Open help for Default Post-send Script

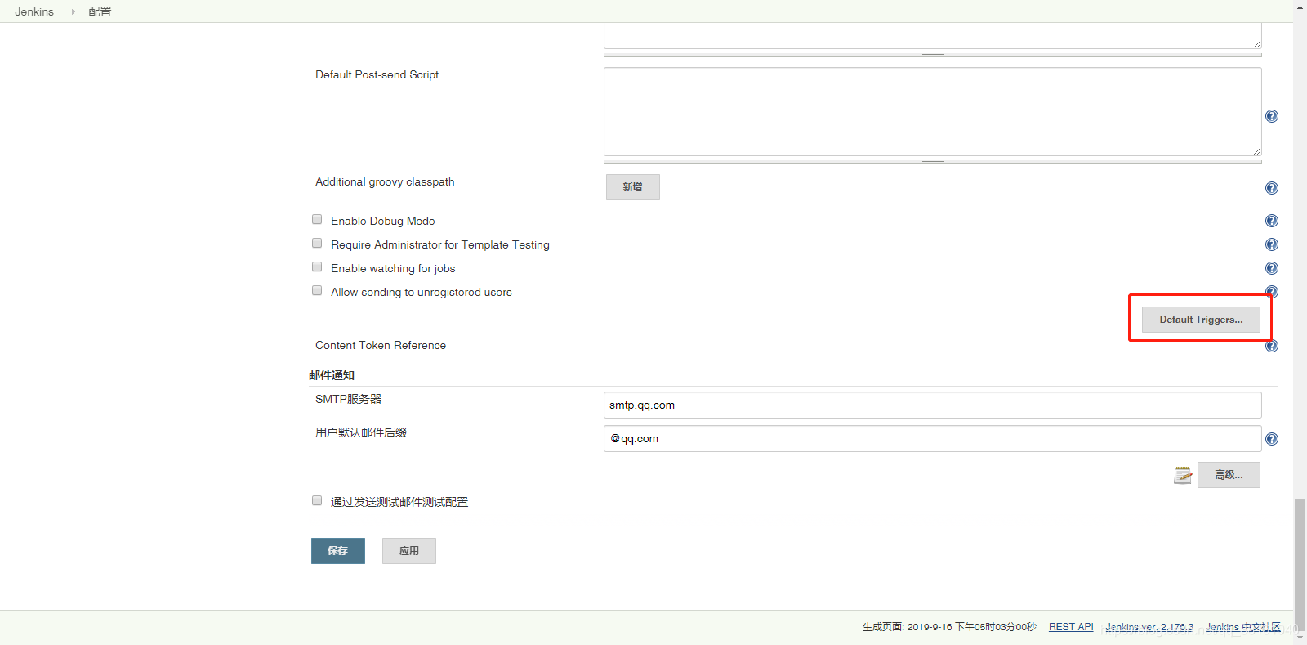click(1272, 116)
